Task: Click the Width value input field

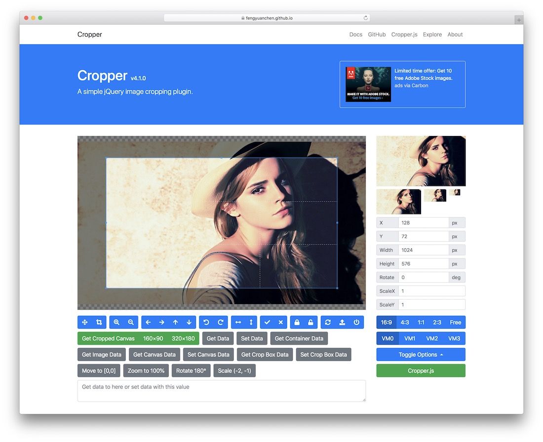Action: [x=424, y=250]
